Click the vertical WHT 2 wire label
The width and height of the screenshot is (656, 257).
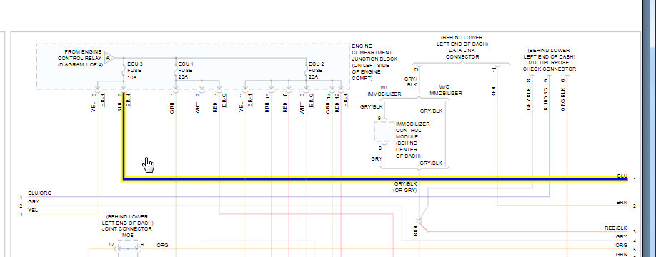[x=198, y=104]
